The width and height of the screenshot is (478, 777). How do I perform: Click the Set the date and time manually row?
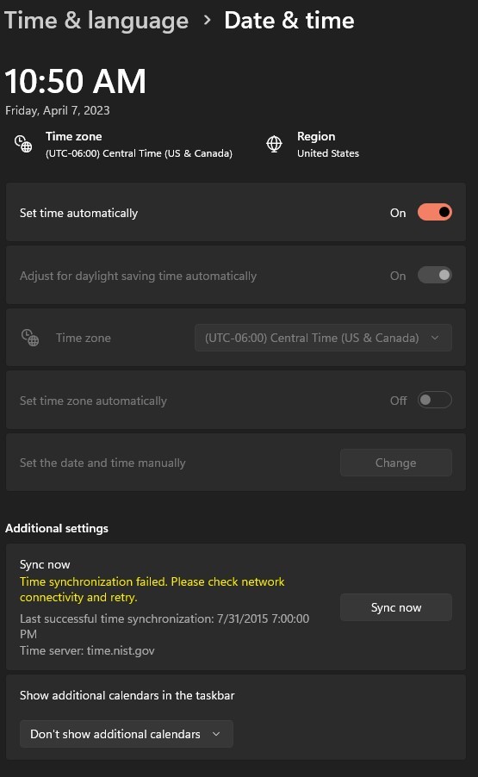pos(236,463)
